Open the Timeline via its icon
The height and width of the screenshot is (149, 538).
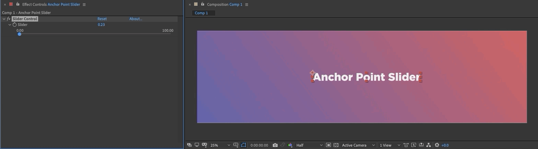pos(421,145)
